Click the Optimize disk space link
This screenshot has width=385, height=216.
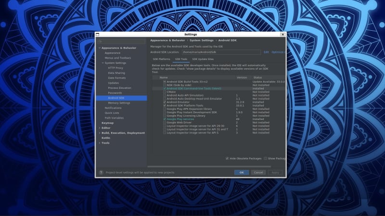pyautogui.click(x=279, y=52)
